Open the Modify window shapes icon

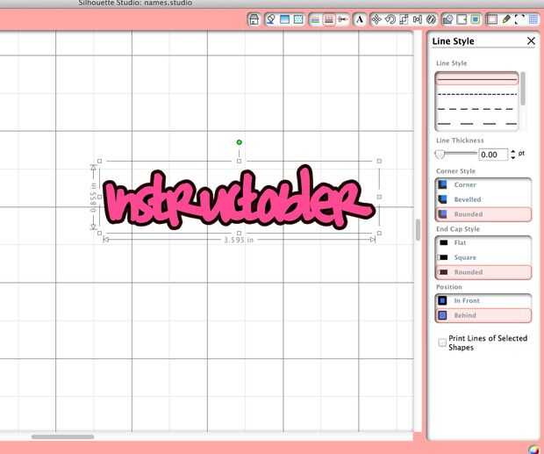tap(447, 19)
